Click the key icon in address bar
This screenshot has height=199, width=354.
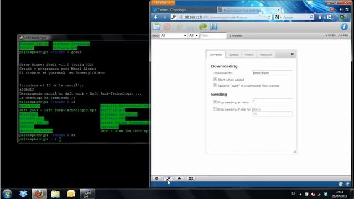pyautogui.click(x=173, y=17)
